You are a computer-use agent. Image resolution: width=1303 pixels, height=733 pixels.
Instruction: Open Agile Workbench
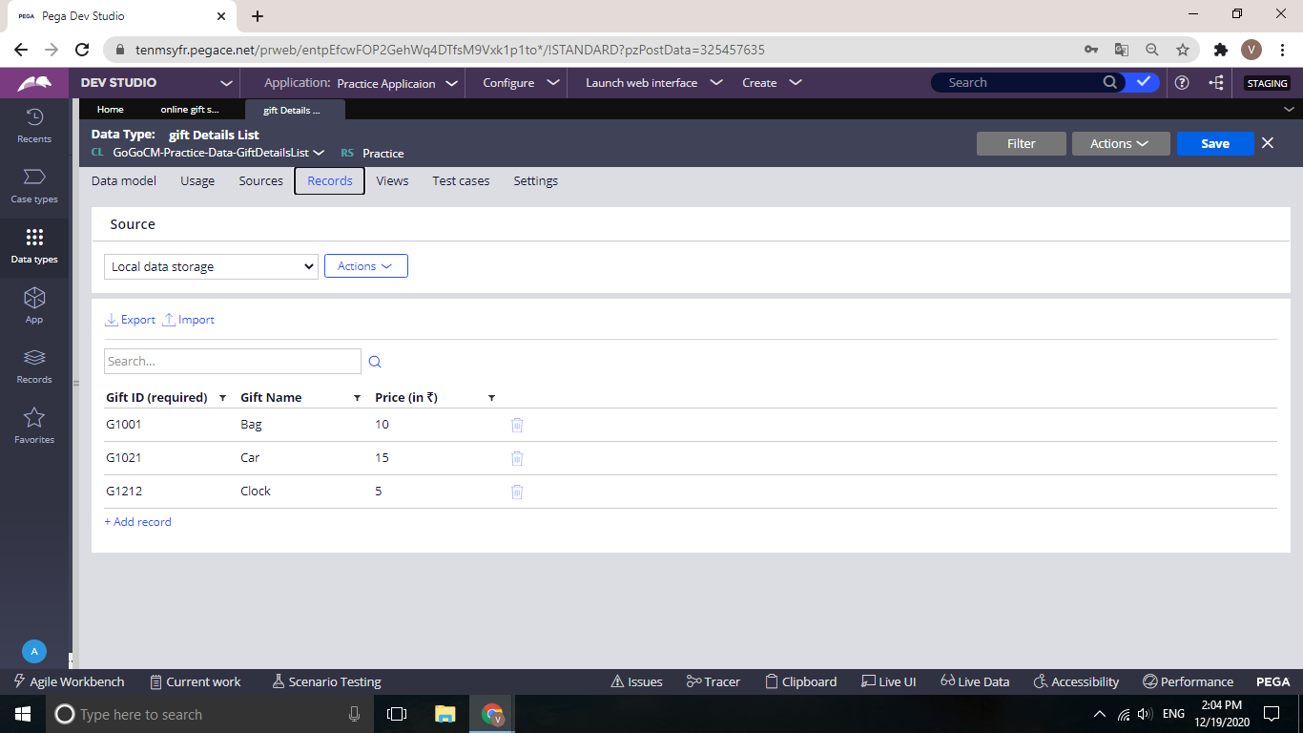click(69, 681)
